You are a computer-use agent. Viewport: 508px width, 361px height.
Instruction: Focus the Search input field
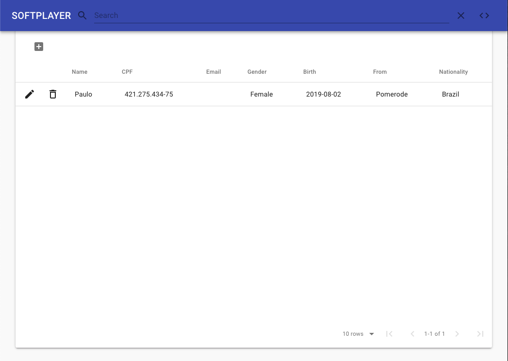click(272, 16)
